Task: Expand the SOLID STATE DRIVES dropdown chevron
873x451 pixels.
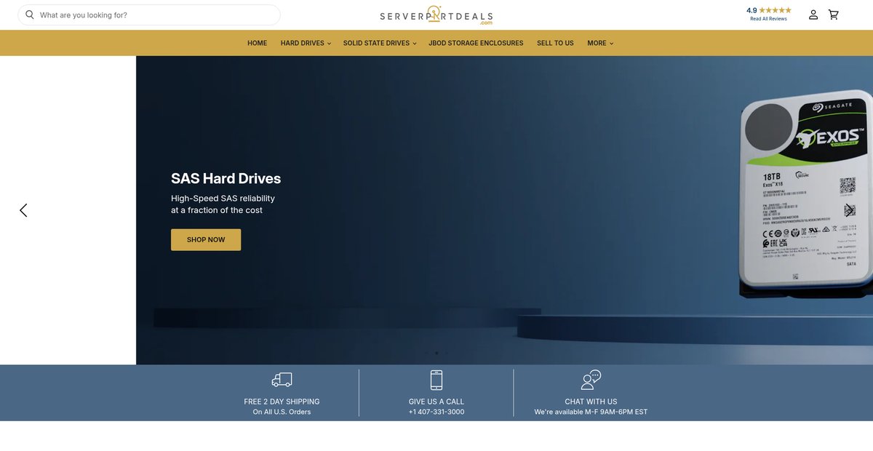Action: [x=414, y=44]
